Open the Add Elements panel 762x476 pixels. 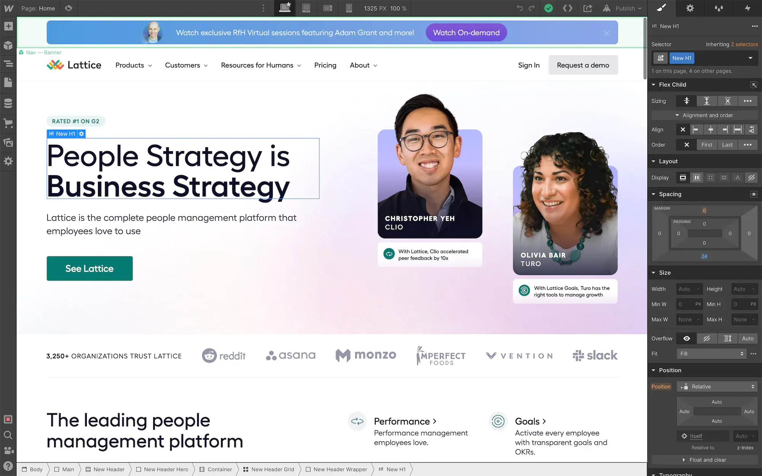[8, 26]
